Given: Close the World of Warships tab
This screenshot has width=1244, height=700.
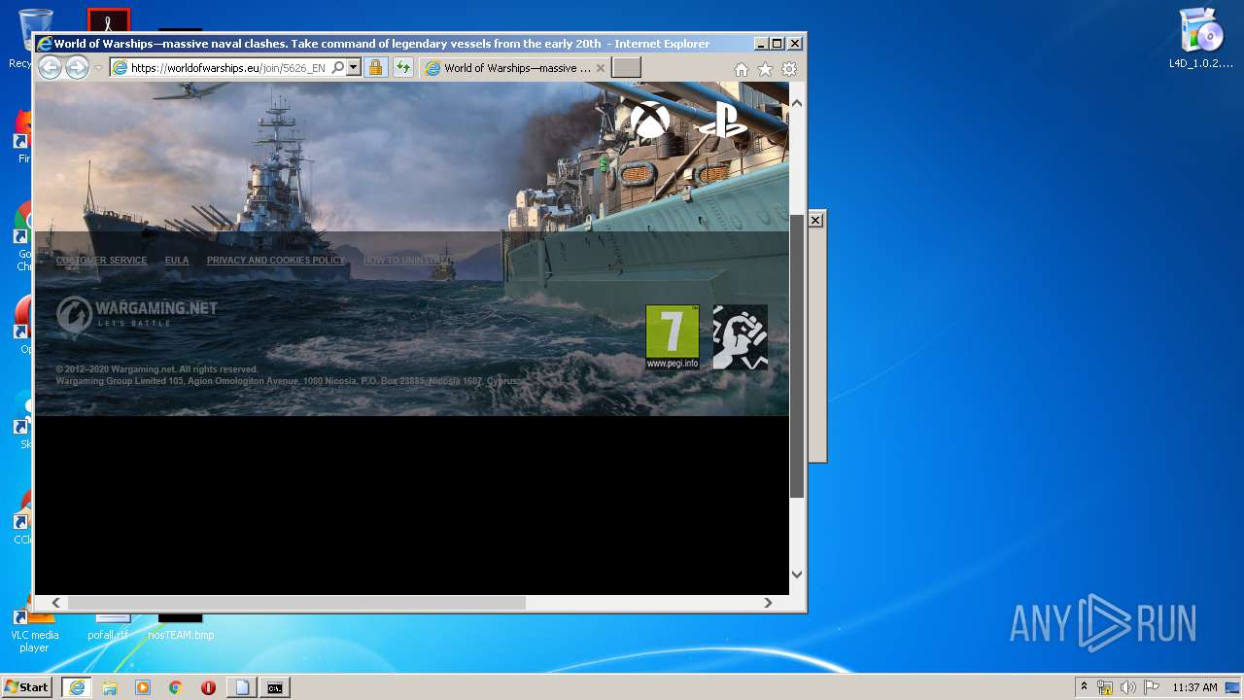Looking at the screenshot, I should click(601, 68).
